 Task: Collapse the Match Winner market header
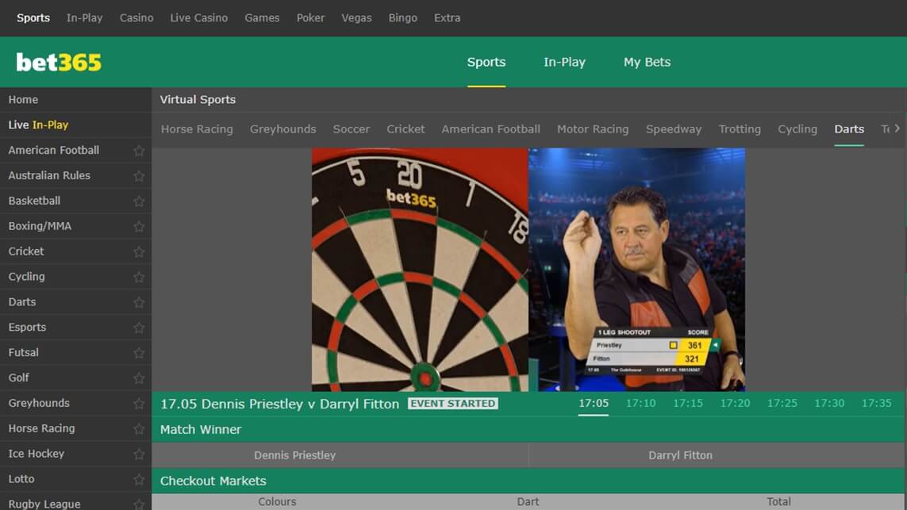[529, 430]
